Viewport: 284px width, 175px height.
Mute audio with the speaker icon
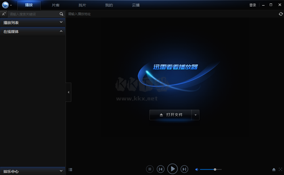[197, 170]
